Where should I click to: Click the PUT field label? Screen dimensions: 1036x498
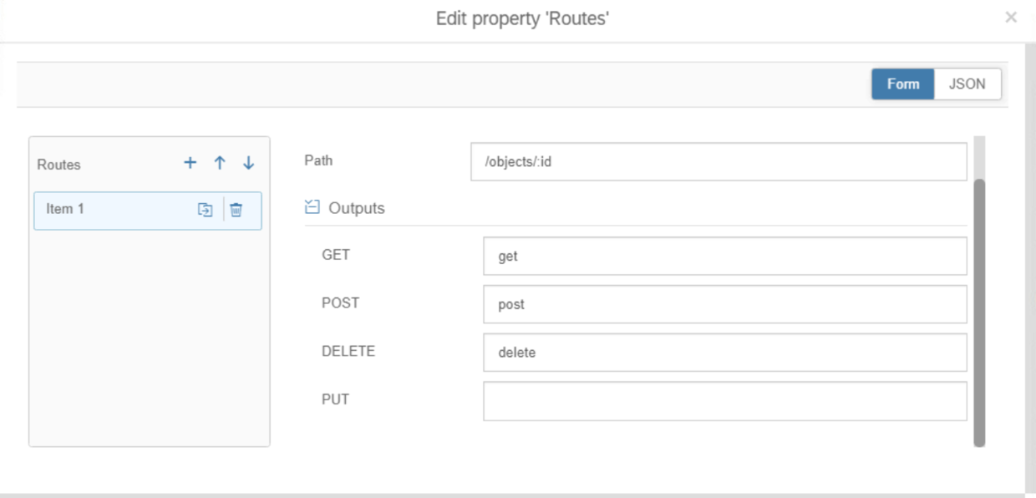(x=335, y=399)
